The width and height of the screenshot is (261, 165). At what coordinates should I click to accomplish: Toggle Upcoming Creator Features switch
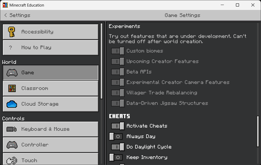(118, 61)
